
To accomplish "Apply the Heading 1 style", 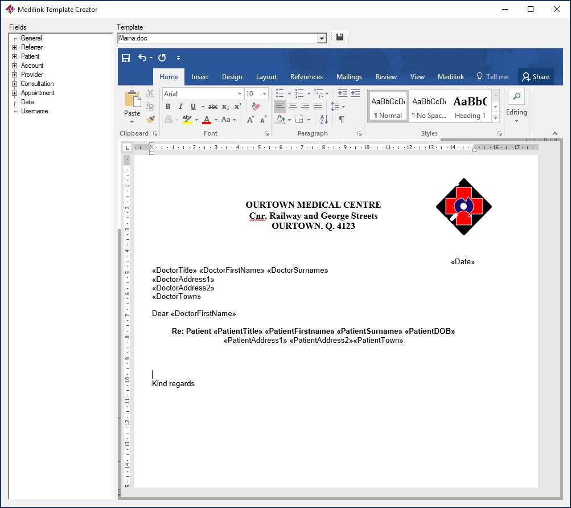I will tap(470, 106).
